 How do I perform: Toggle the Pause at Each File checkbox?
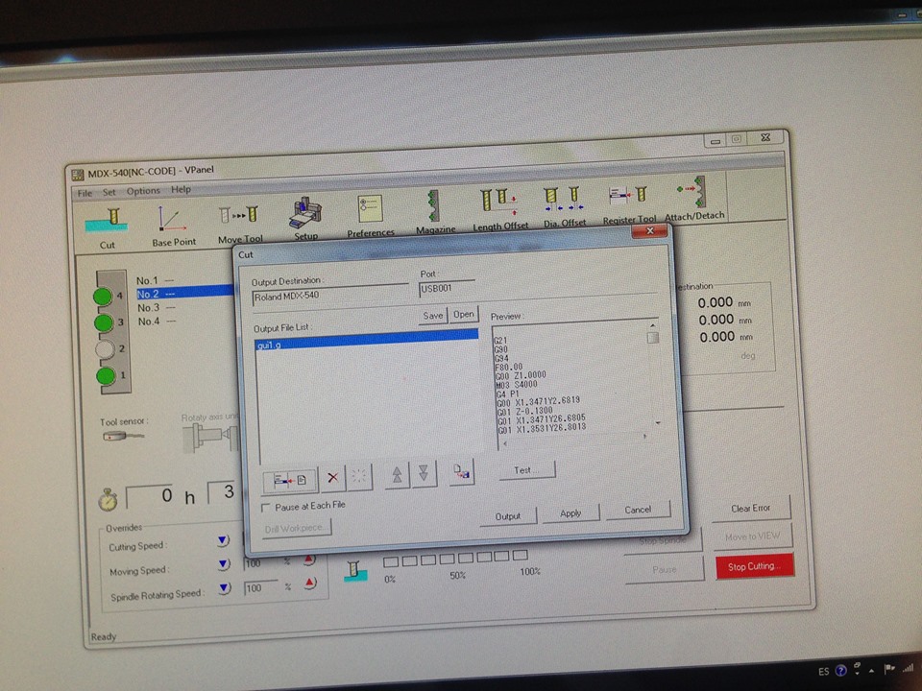pyautogui.click(x=266, y=507)
